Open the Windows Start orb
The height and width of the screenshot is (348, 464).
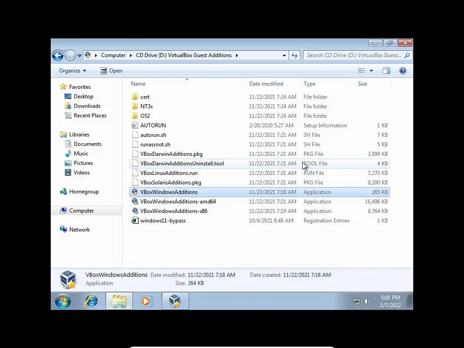63,301
